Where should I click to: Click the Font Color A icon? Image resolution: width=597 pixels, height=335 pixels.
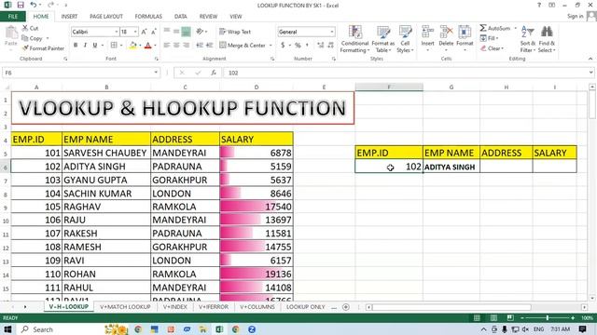click(x=148, y=46)
